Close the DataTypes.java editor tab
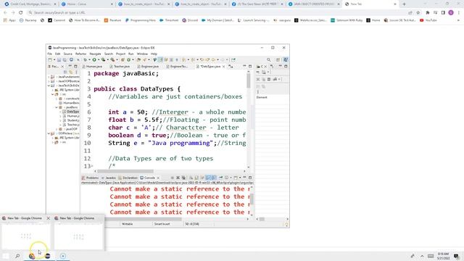The height and width of the screenshot is (261, 464). click(x=224, y=67)
